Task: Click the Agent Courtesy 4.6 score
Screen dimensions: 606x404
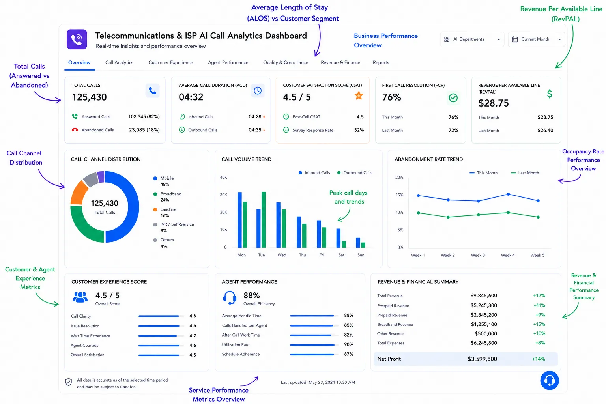Action: point(193,346)
